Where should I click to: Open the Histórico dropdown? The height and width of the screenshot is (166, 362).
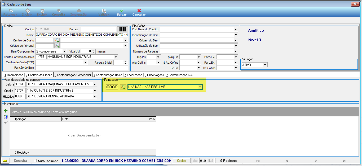coord(95,96)
